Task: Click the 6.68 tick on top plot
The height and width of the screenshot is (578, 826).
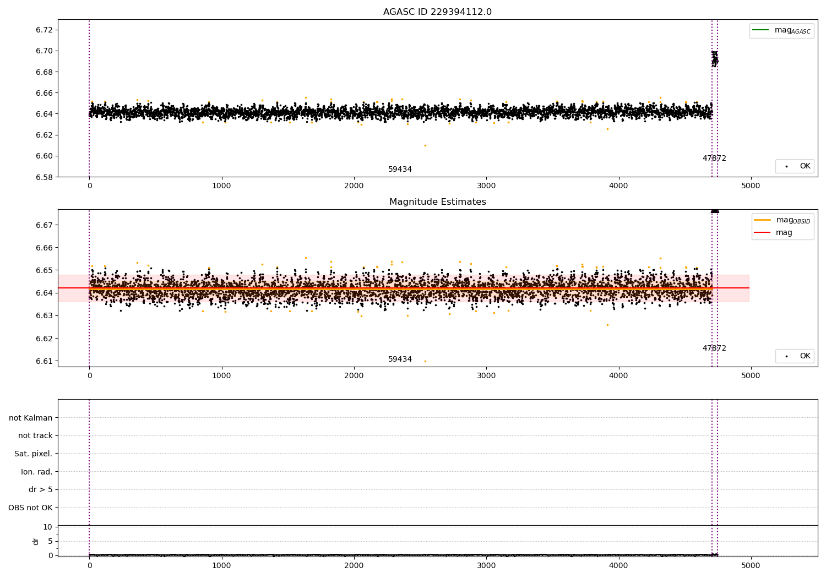Action: click(x=44, y=72)
